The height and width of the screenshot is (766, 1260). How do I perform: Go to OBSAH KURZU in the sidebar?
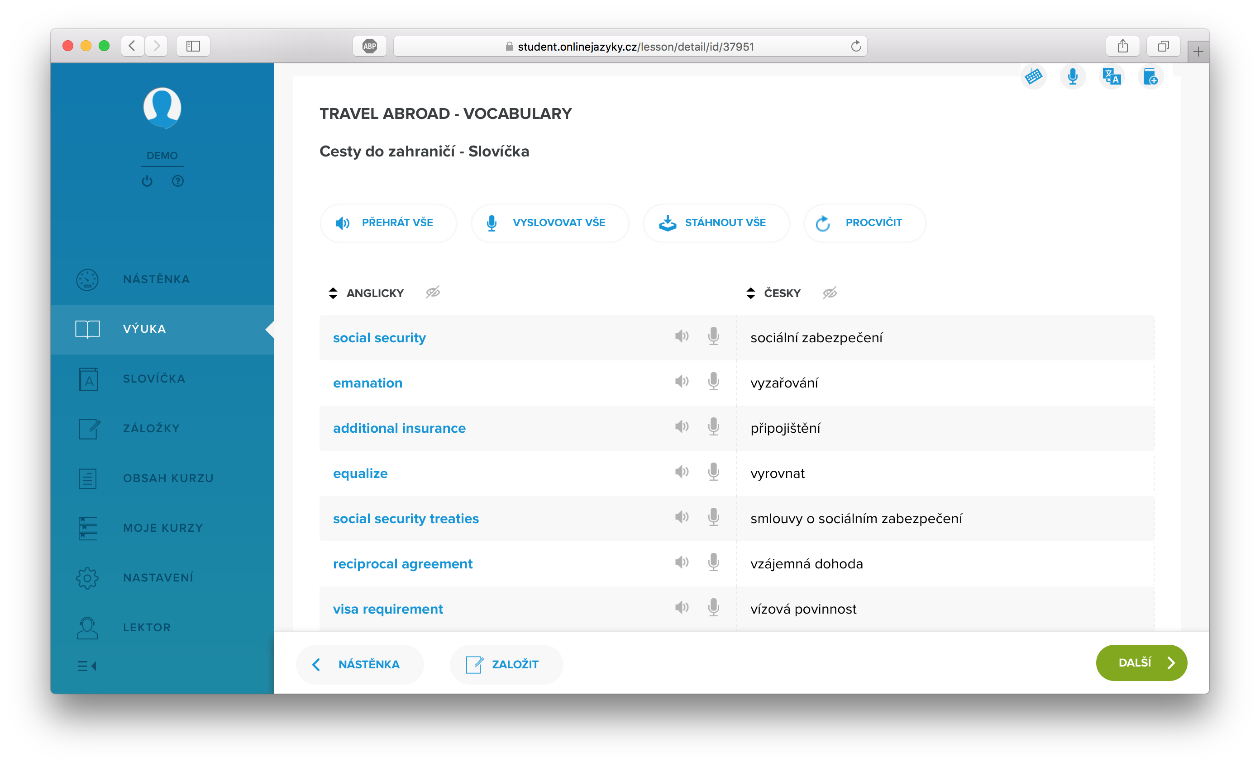[x=168, y=478]
